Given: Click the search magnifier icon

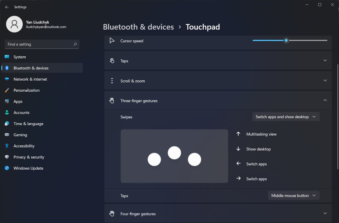Looking at the screenshot, I should click(x=75, y=44).
